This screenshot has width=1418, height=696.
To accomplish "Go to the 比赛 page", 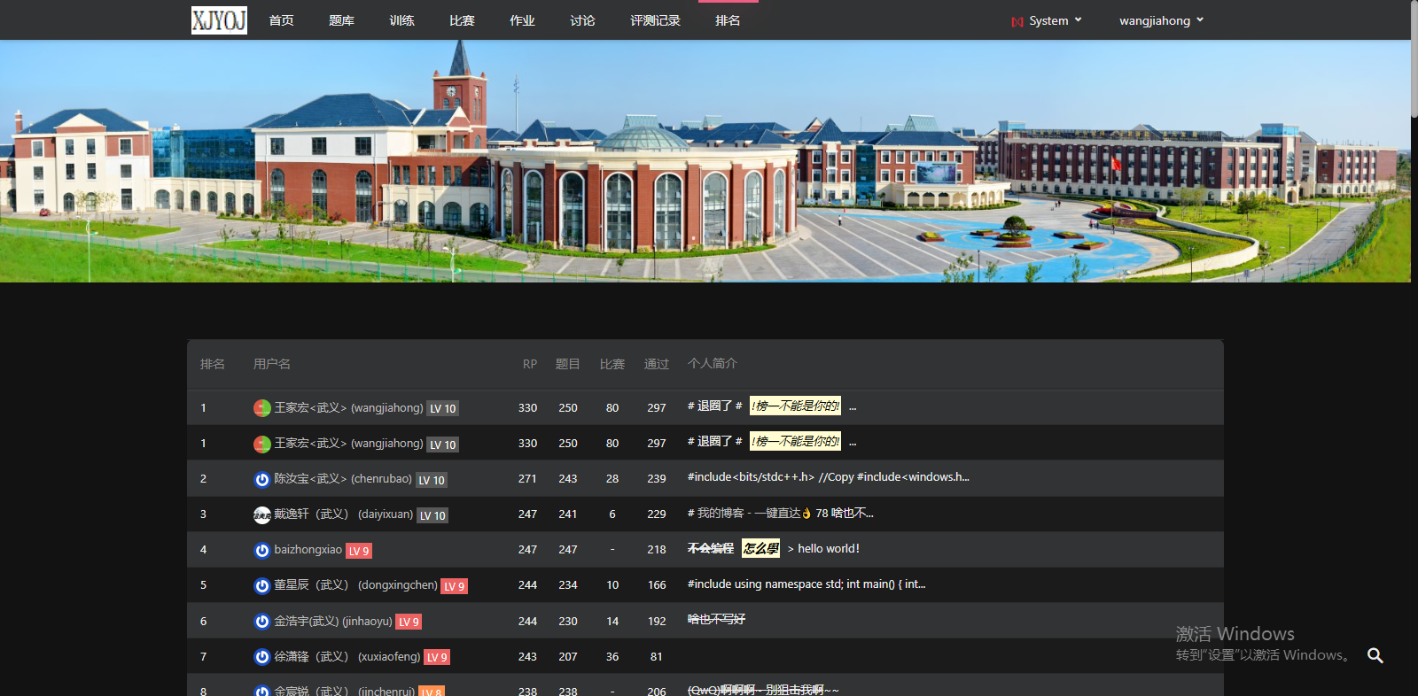I will 462,20.
